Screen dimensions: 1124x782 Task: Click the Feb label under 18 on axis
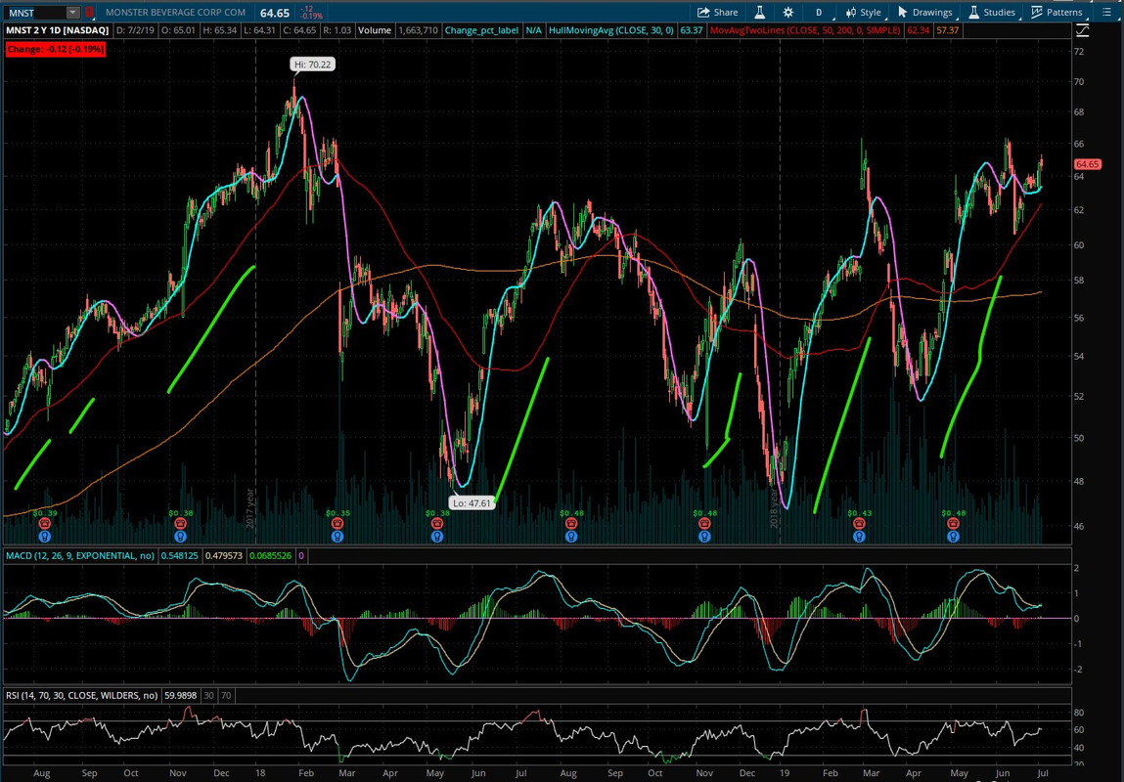pos(305,773)
